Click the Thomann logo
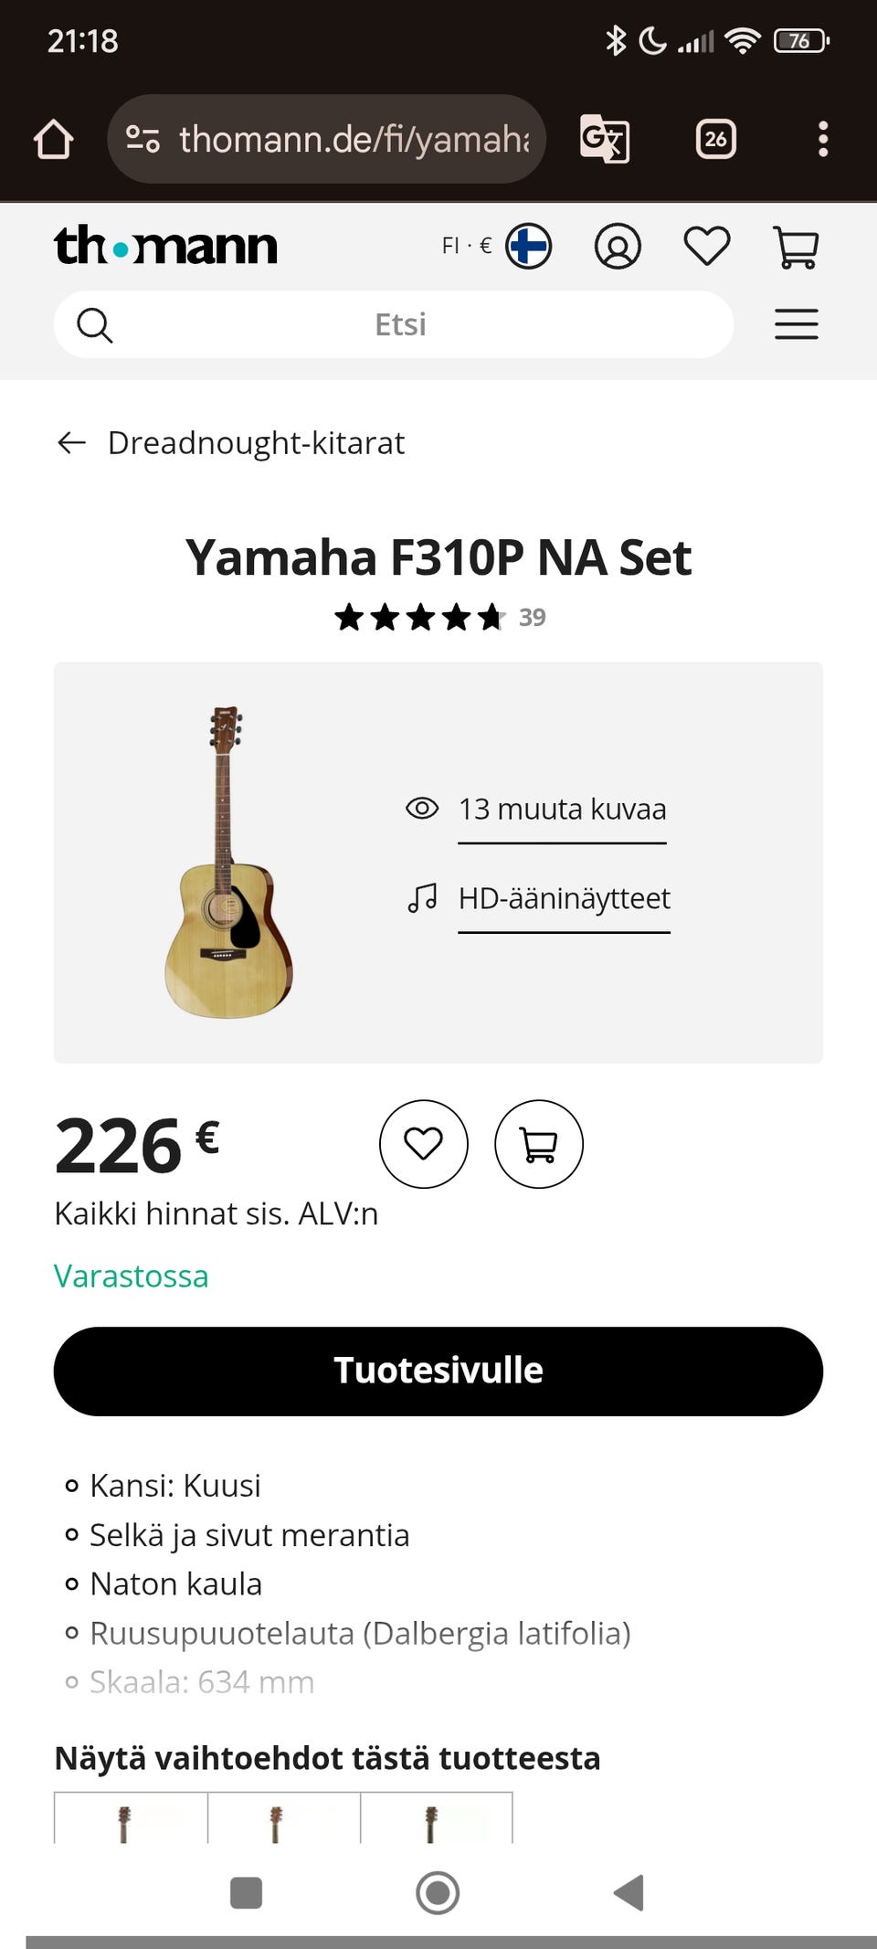This screenshot has height=1949, width=877. 165,246
